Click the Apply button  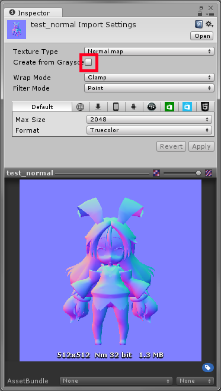[x=201, y=146]
